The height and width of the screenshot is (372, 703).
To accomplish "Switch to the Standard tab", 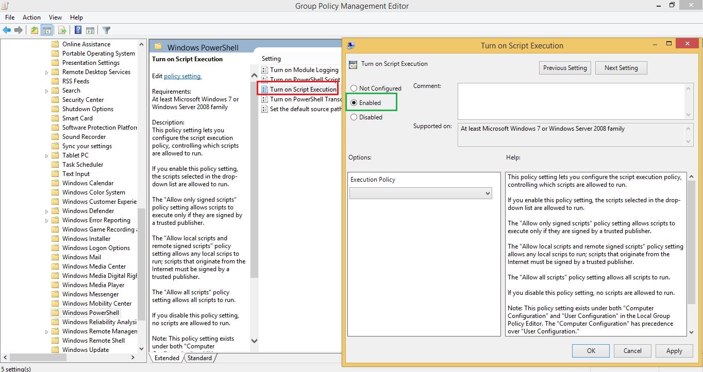I will pos(199,358).
